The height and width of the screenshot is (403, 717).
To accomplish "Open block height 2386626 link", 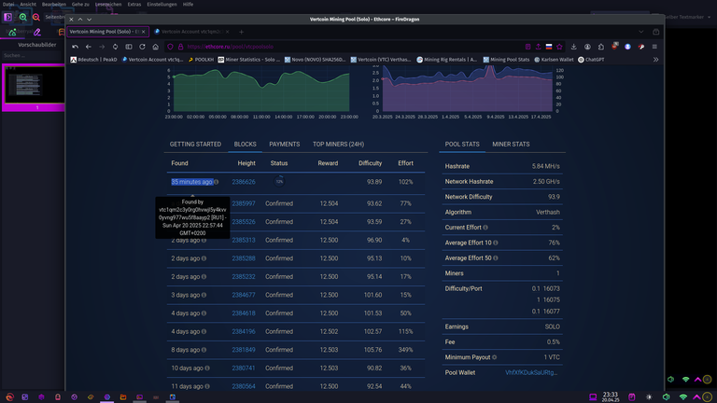I will [244, 182].
